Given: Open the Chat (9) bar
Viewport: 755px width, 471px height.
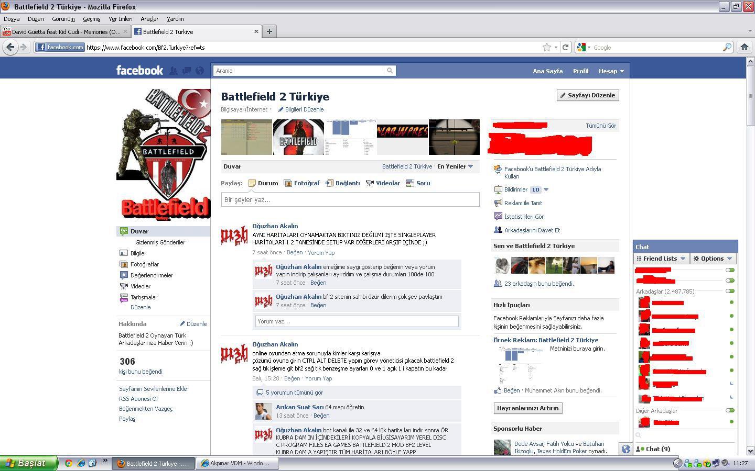Looking at the screenshot, I should point(685,449).
